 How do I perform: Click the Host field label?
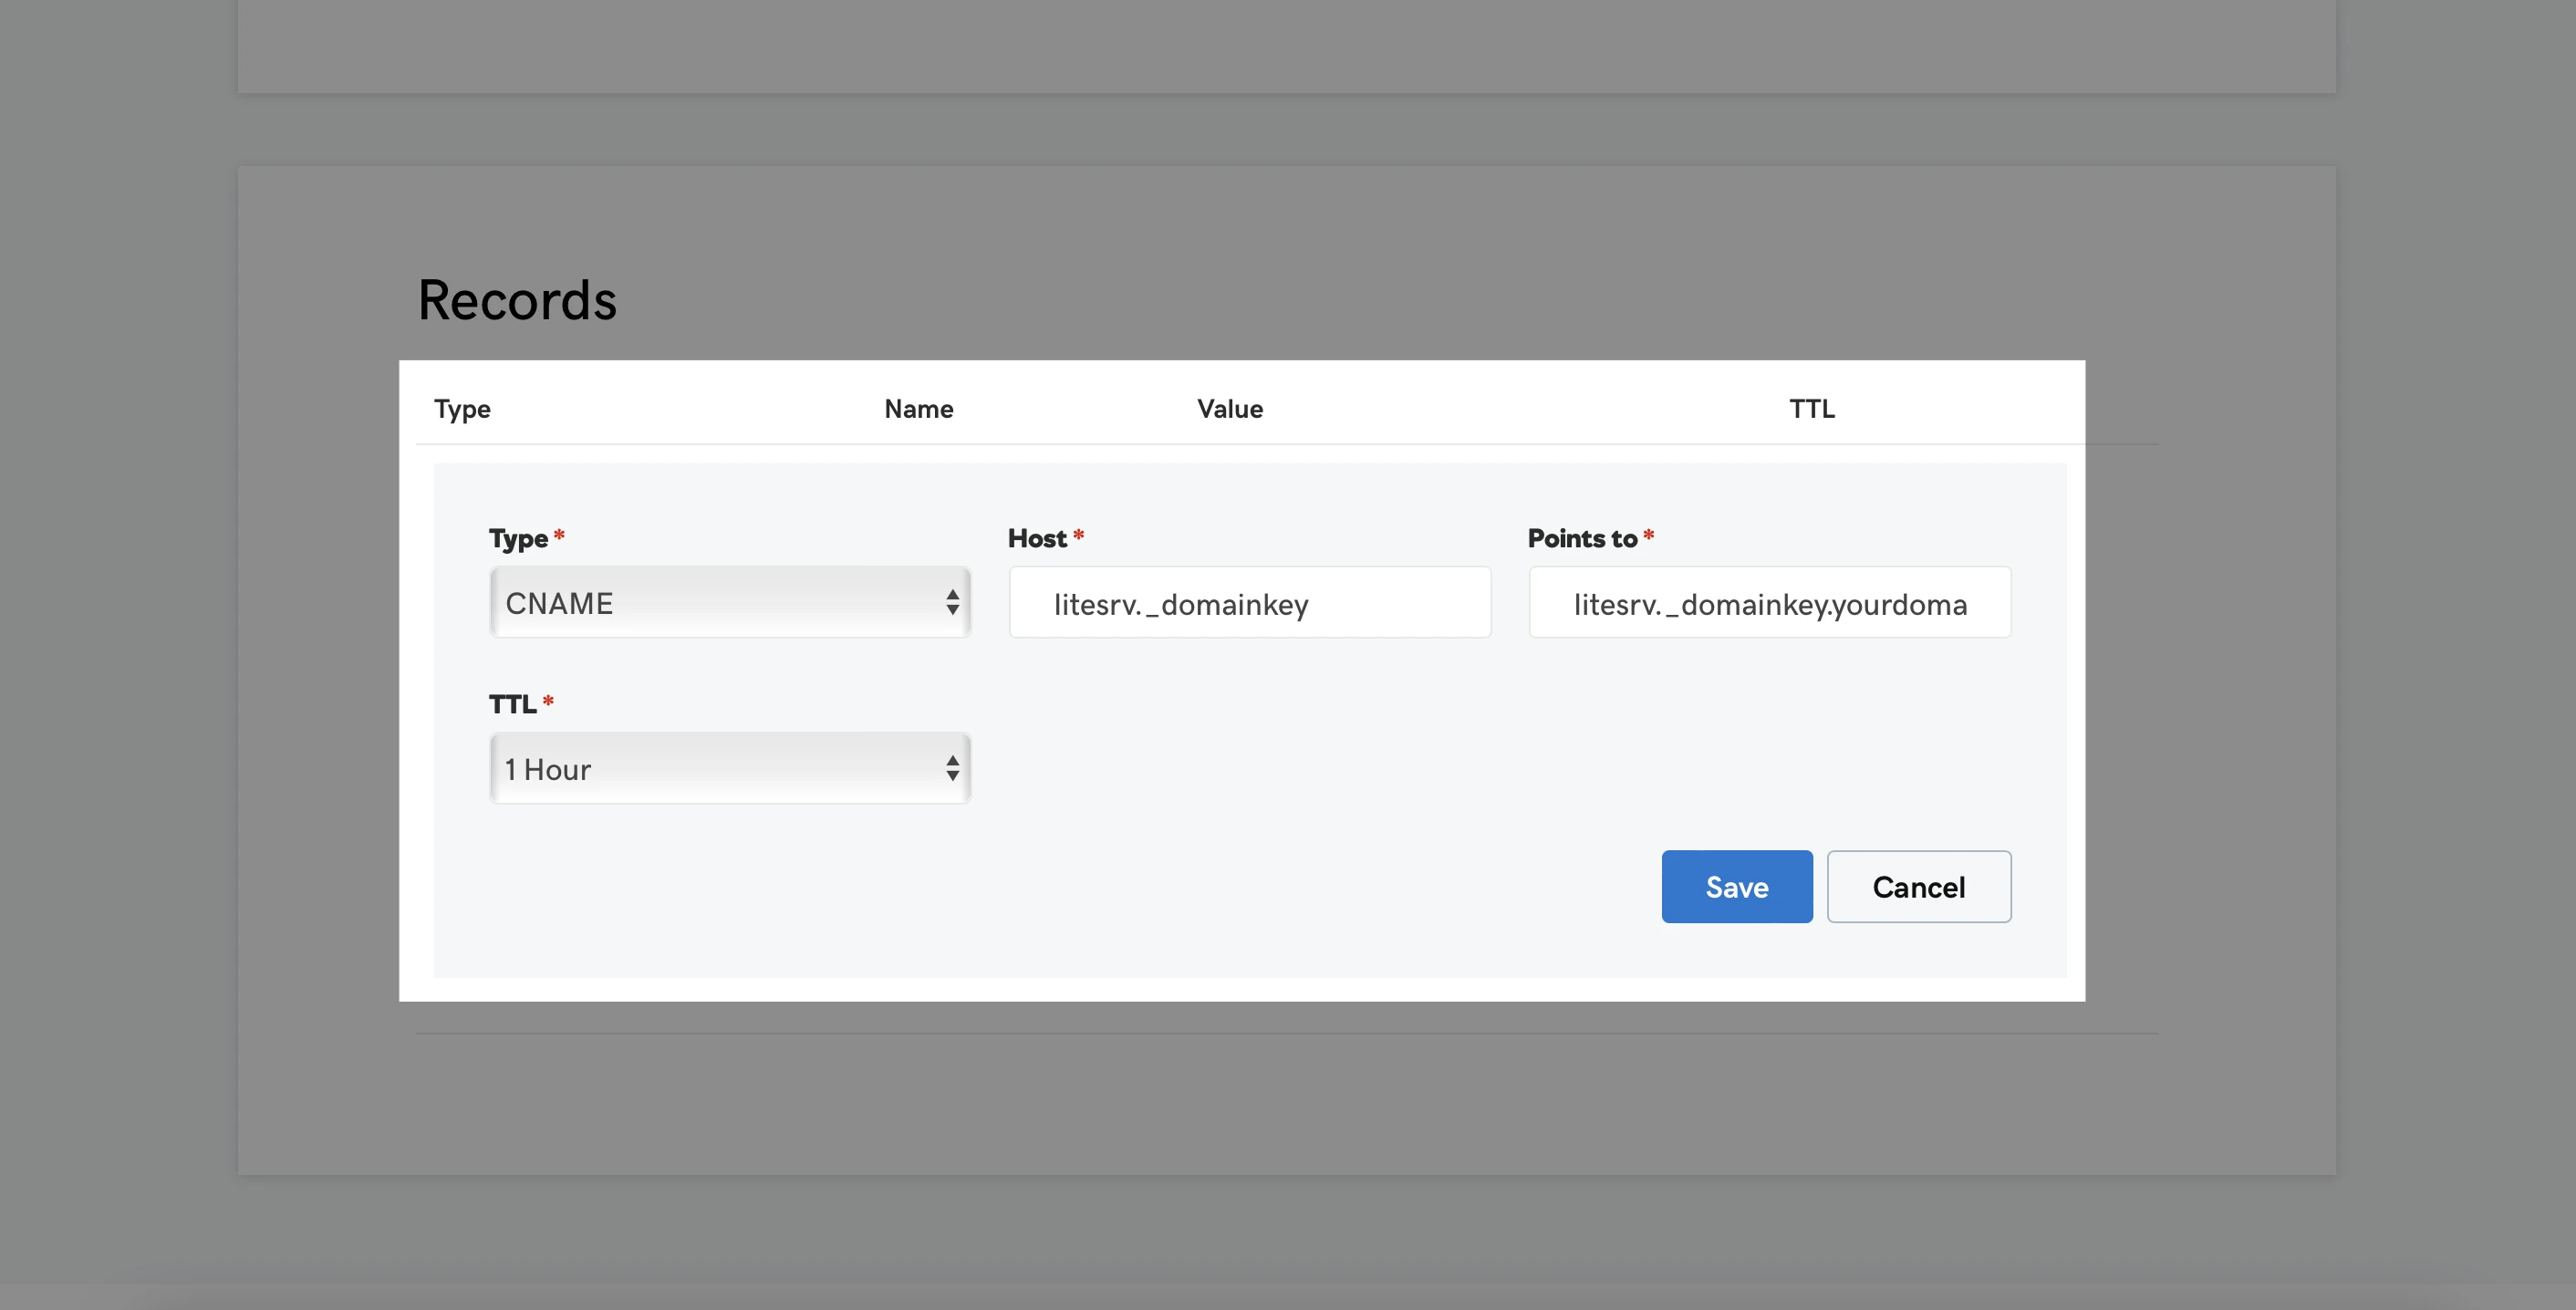coord(1037,538)
